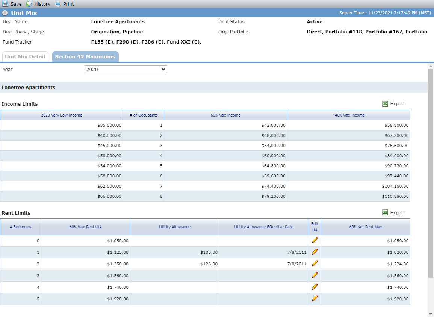The image size is (434, 317).
Task: Click the # of Occupants column header
Action: (x=144, y=115)
